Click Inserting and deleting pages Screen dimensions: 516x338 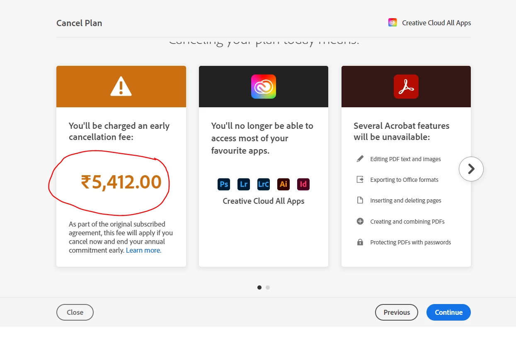click(406, 200)
